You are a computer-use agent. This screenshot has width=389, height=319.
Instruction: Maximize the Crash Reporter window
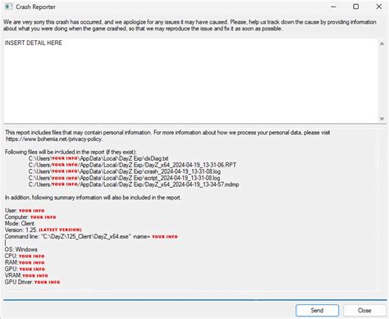[356, 7]
